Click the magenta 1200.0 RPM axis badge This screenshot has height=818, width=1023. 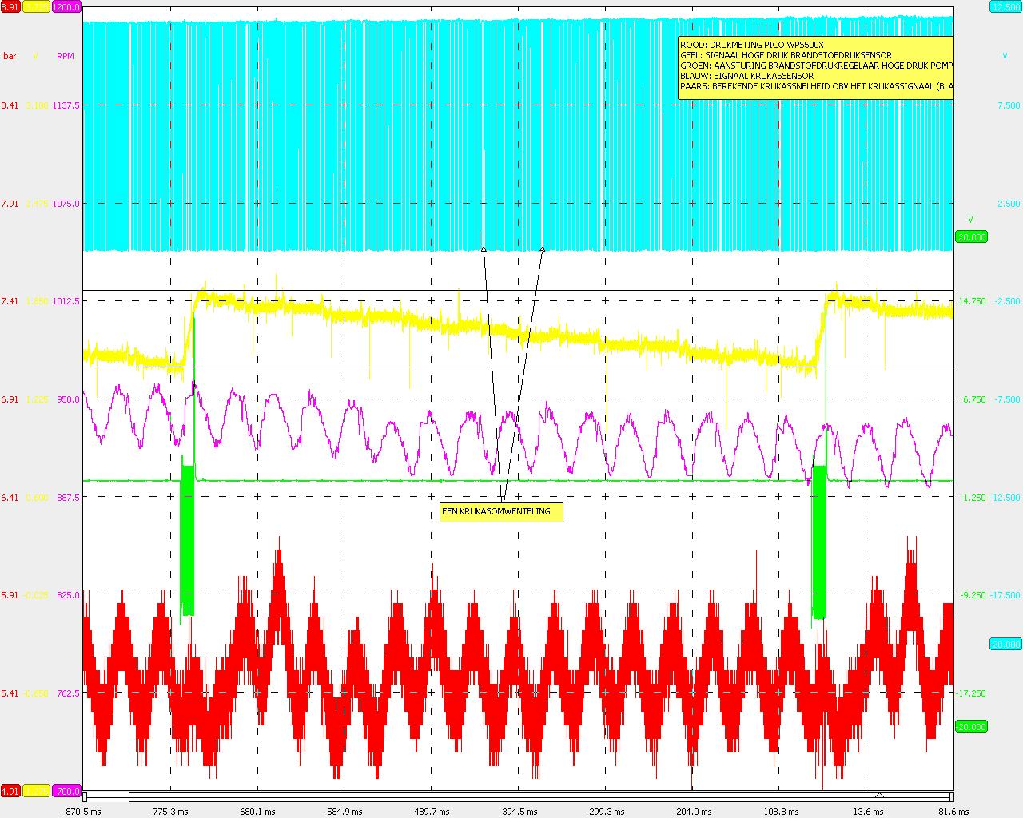pyautogui.click(x=66, y=6)
